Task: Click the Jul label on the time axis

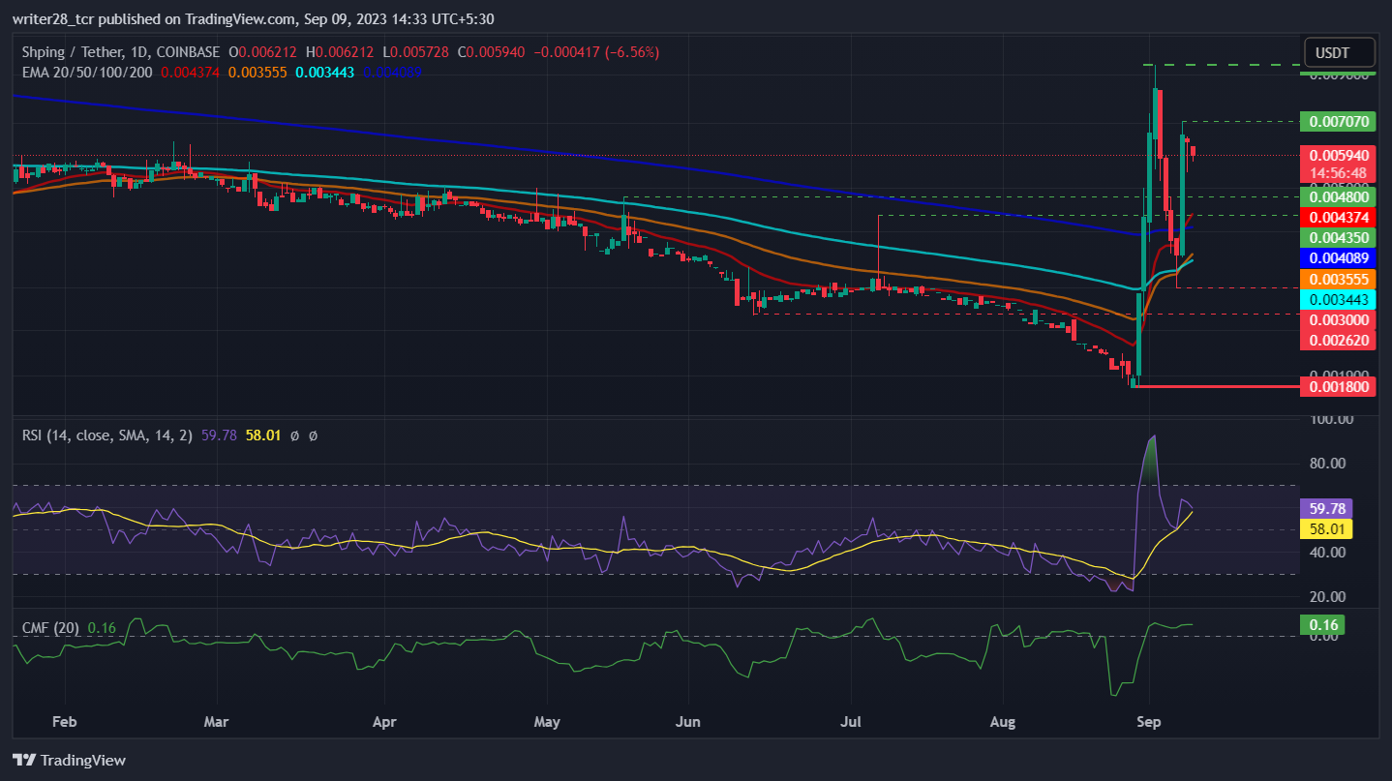Action: coord(851,722)
